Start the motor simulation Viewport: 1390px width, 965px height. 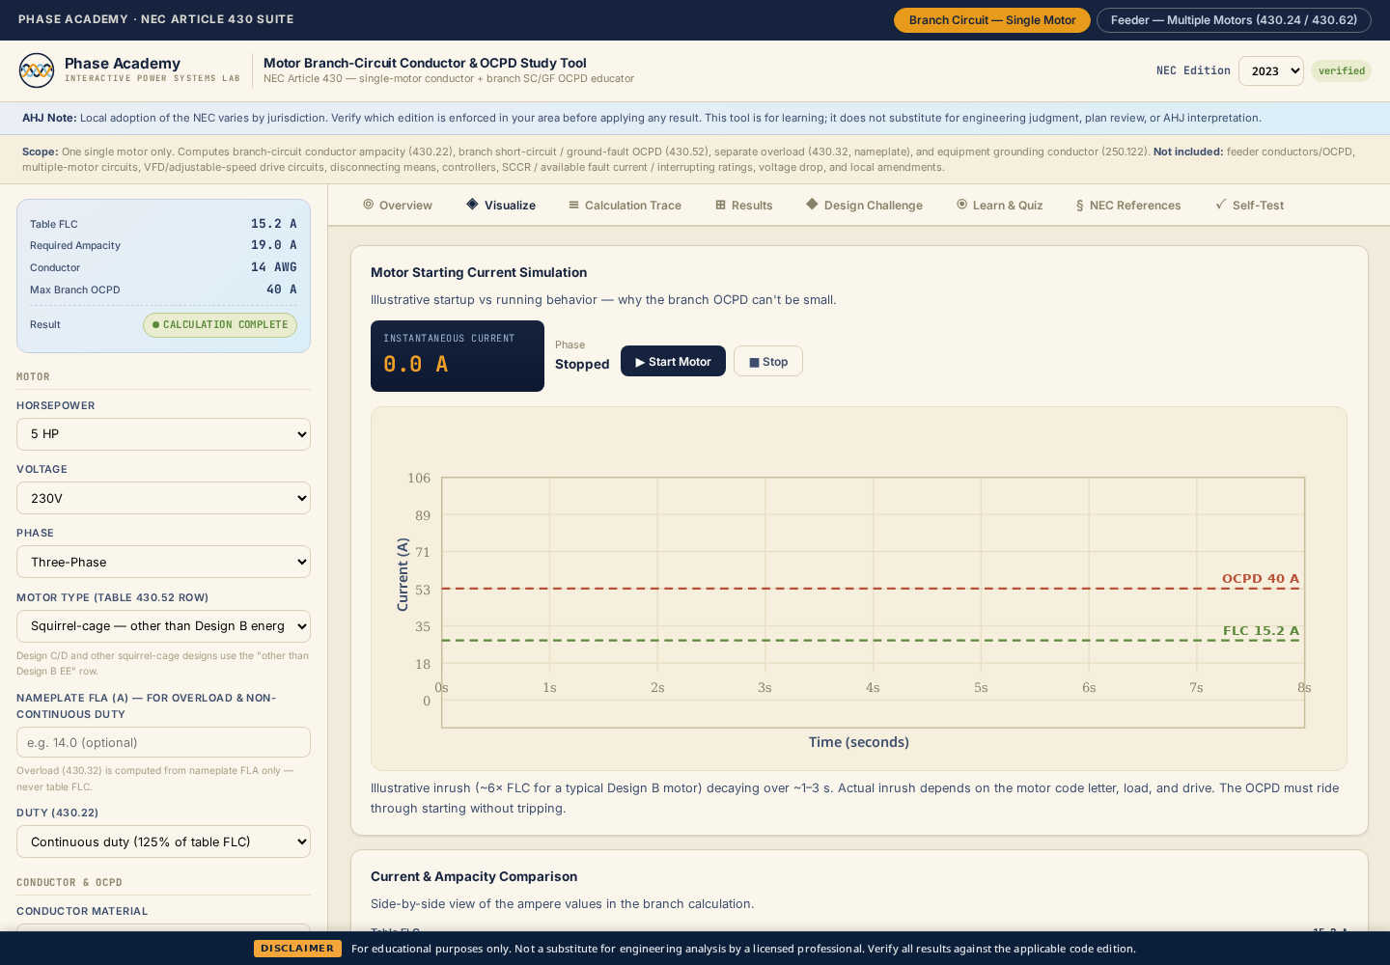pyautogui.click(x=673, y=361)
